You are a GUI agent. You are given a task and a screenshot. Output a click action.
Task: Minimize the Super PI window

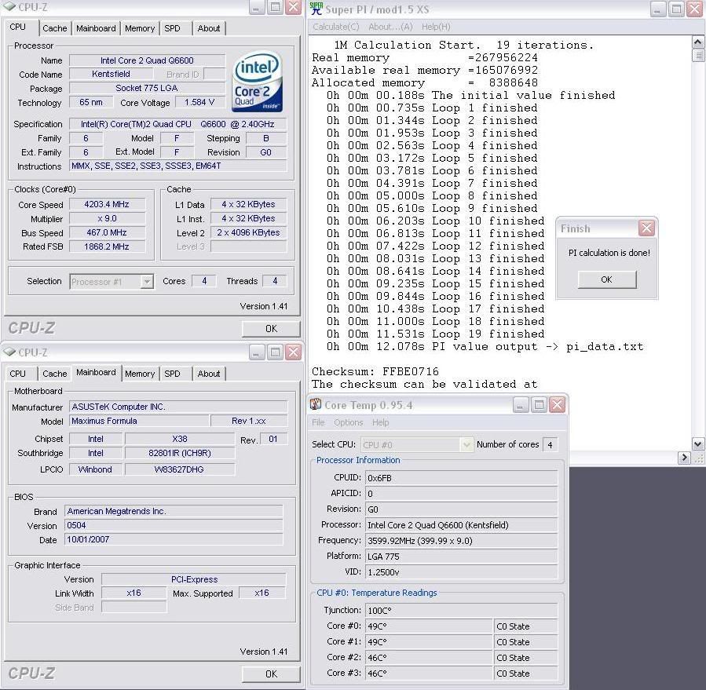click(x=658, y=9)
